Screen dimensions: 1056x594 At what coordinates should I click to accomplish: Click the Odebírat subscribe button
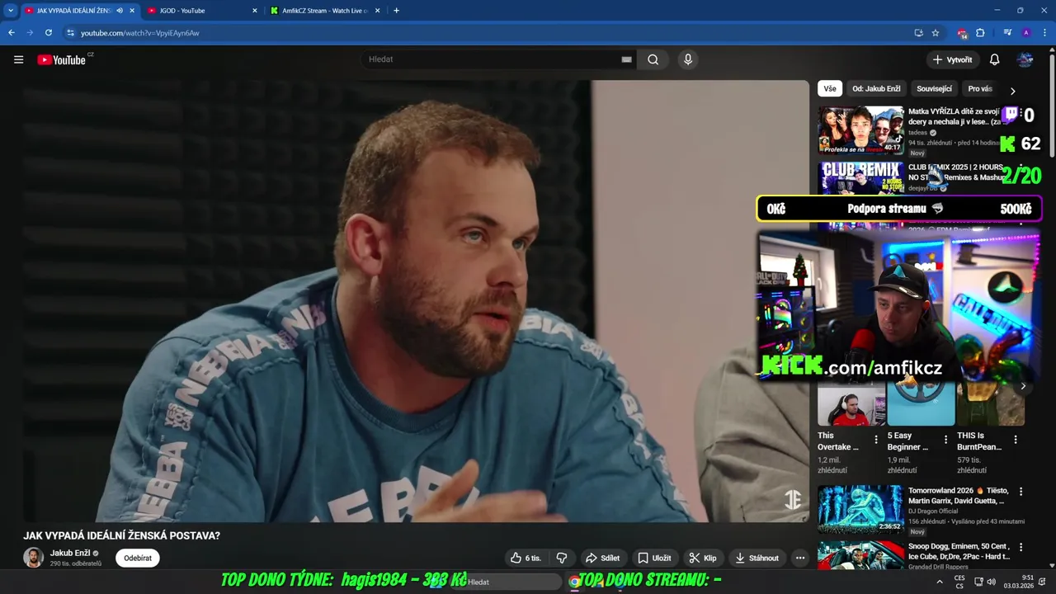pyautogui.click(x=138, y=558)
